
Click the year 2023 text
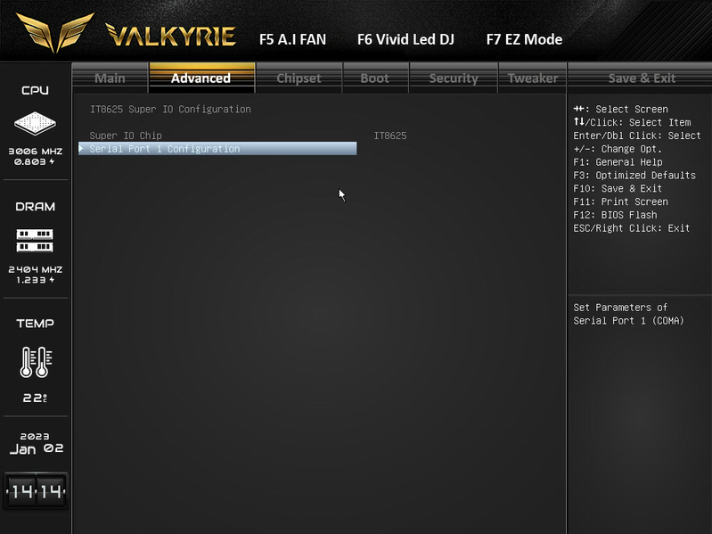35,436
